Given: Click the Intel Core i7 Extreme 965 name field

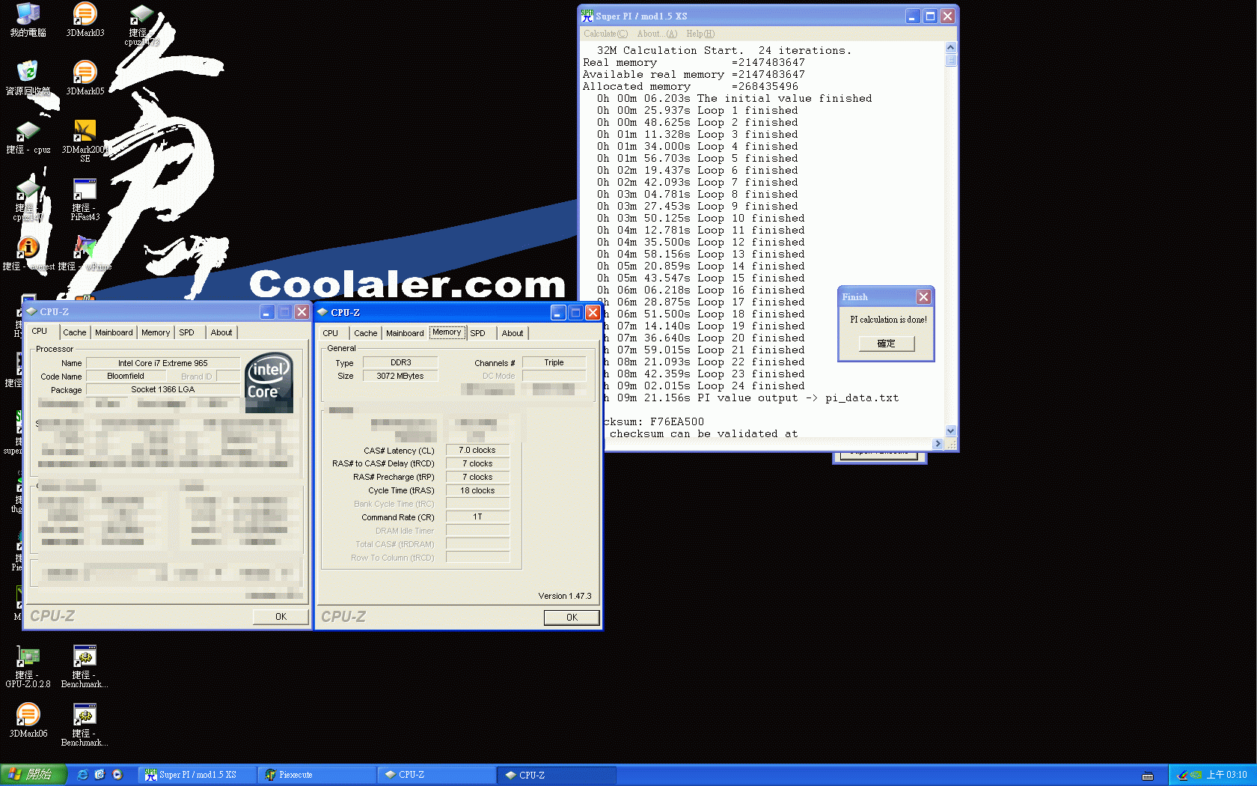Looking at the screenshot, I should pos(162,363).
